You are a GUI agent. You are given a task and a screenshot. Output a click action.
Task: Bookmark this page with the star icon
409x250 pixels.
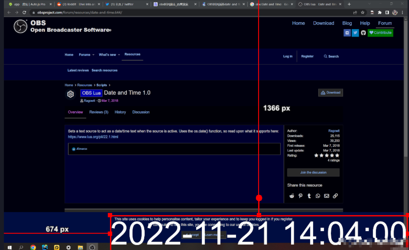click(x=363, y=13)
